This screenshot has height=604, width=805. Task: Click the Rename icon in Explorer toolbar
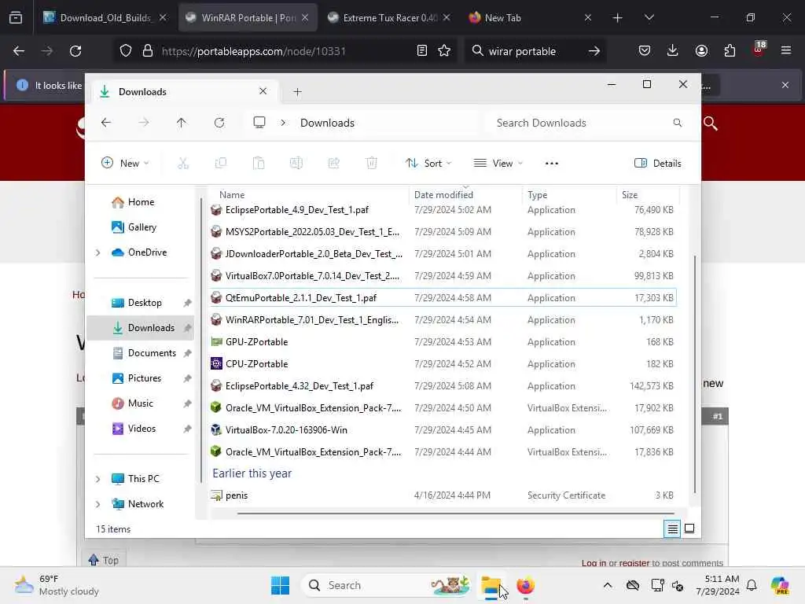tap(296, 164)
